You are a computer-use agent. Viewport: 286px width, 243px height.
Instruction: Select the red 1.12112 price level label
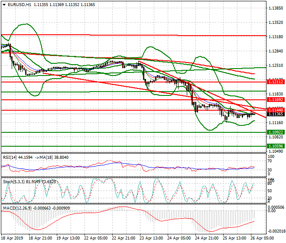click(276, 82)
